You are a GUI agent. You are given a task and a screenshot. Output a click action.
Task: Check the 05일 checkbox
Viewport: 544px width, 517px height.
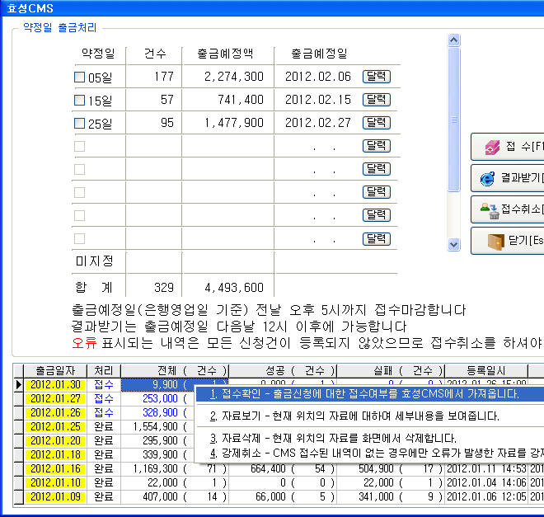coord(79,77)
